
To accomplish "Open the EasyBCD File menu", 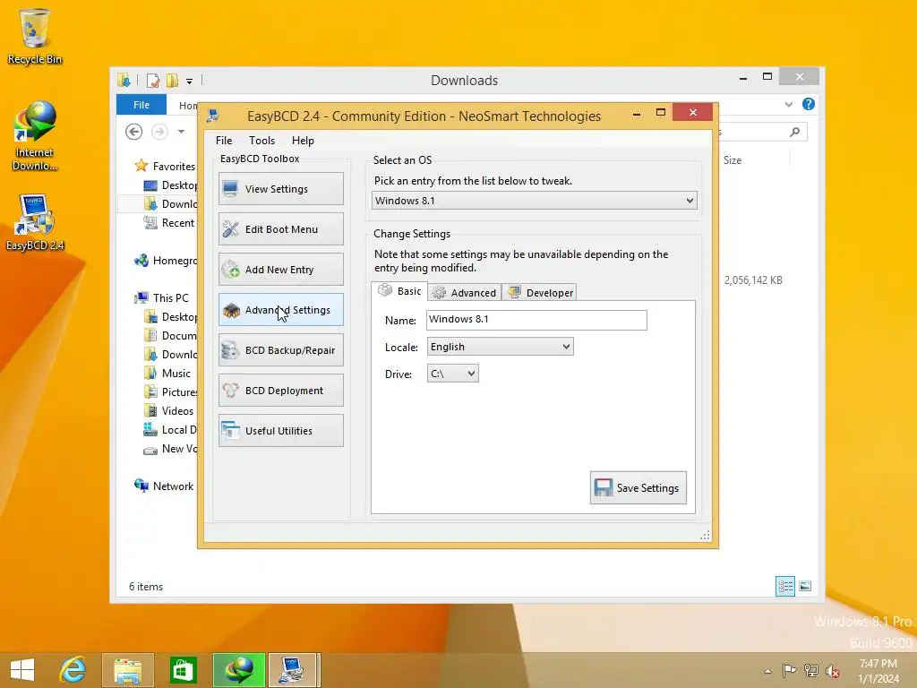I will point(223,141).
